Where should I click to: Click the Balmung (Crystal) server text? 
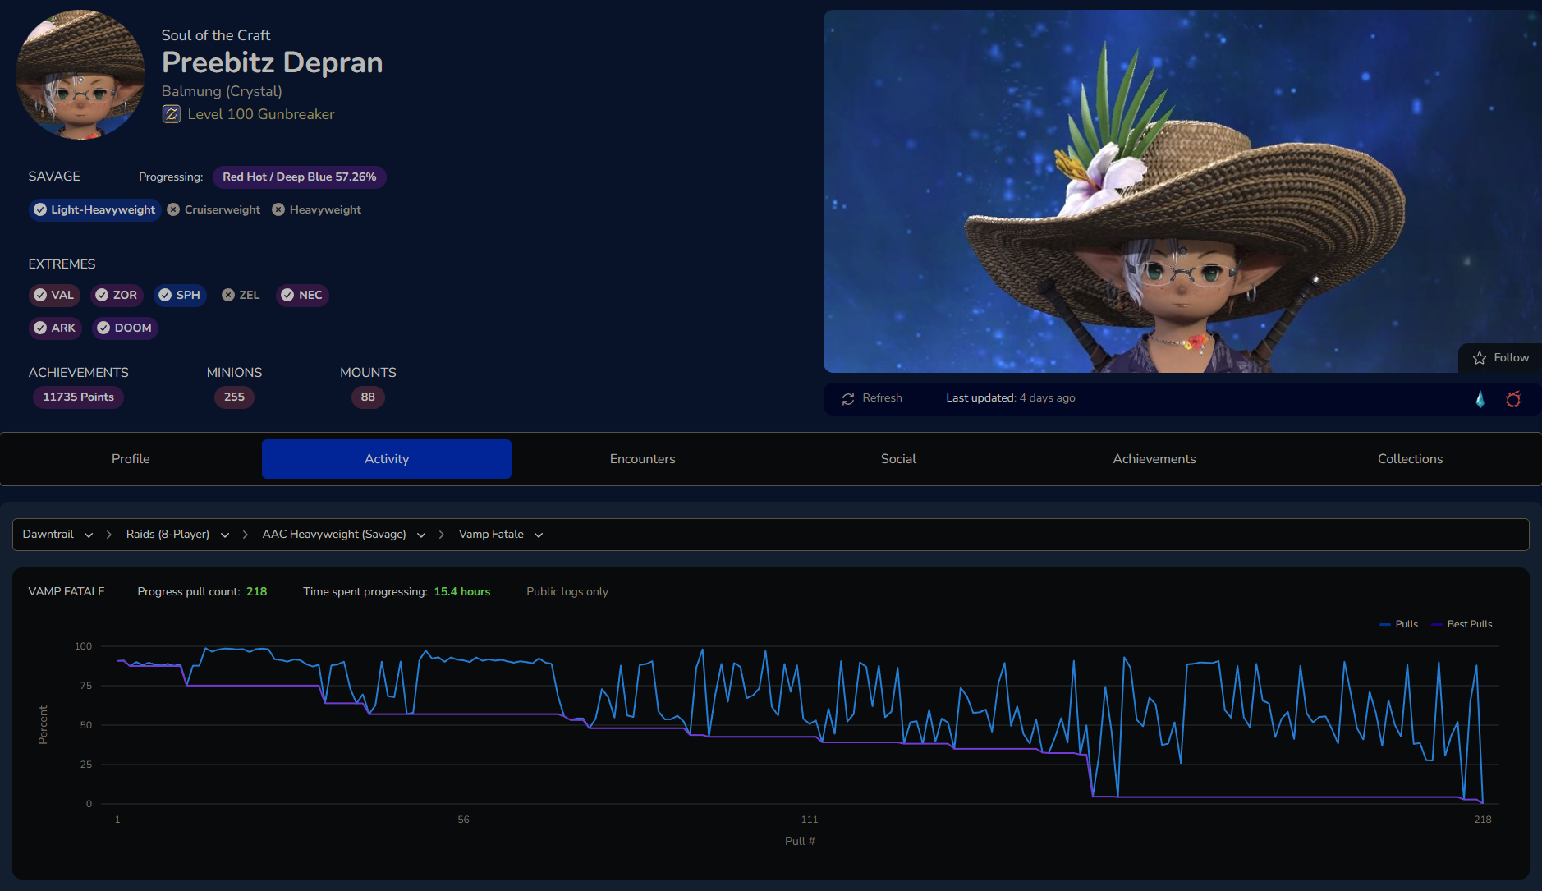point(222,91)
